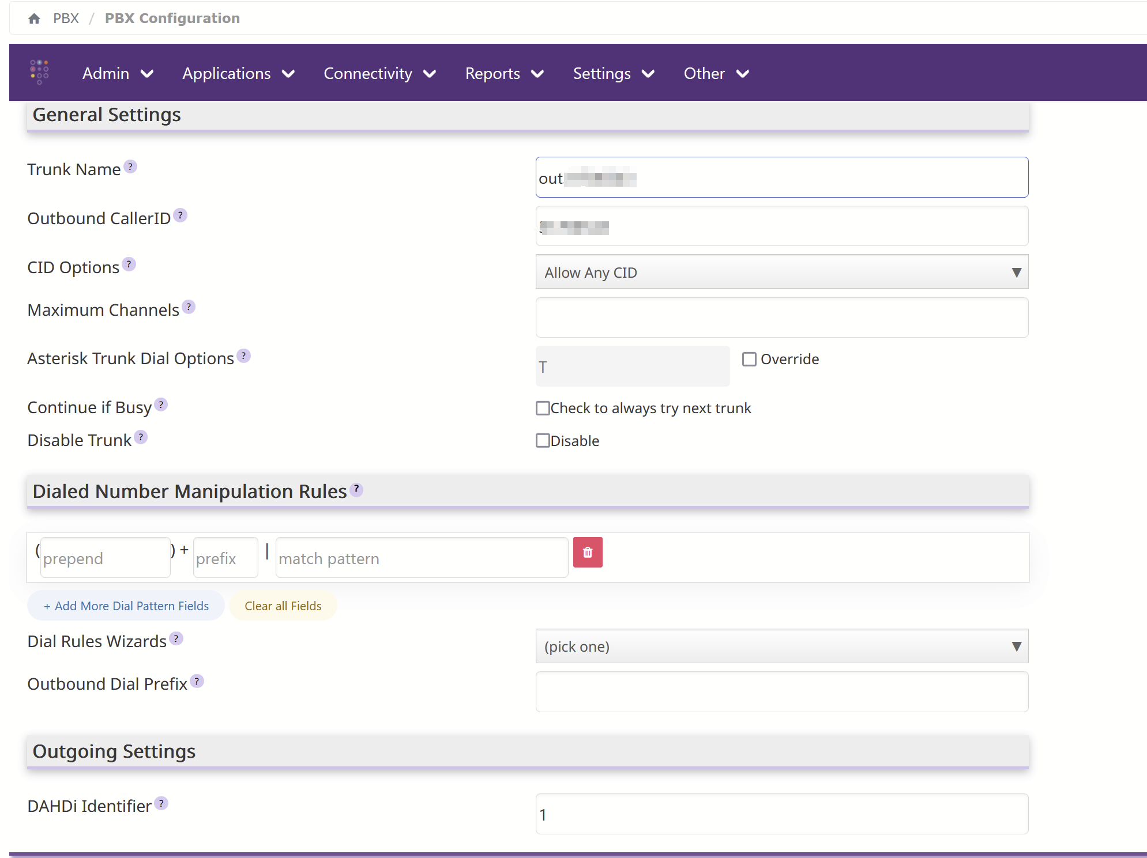Click PBX Configuration breadcrumb
The image size is (1147, 858).
coord(172,18)
